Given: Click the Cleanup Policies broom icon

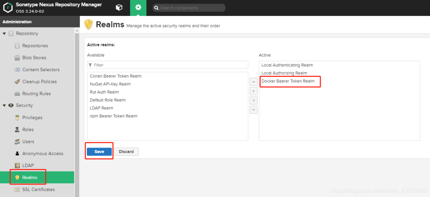Looking at the screenshot, I should coord(17,82).
